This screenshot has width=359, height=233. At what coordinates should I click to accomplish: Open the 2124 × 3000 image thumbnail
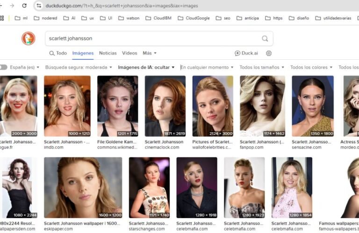[213, 106]
